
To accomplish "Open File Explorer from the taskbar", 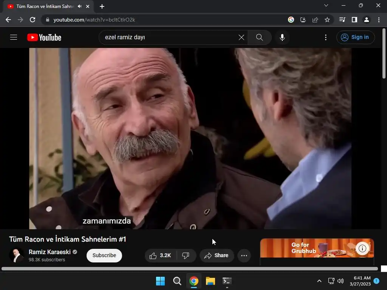I will pyautogui.click(x=211, y=281).
